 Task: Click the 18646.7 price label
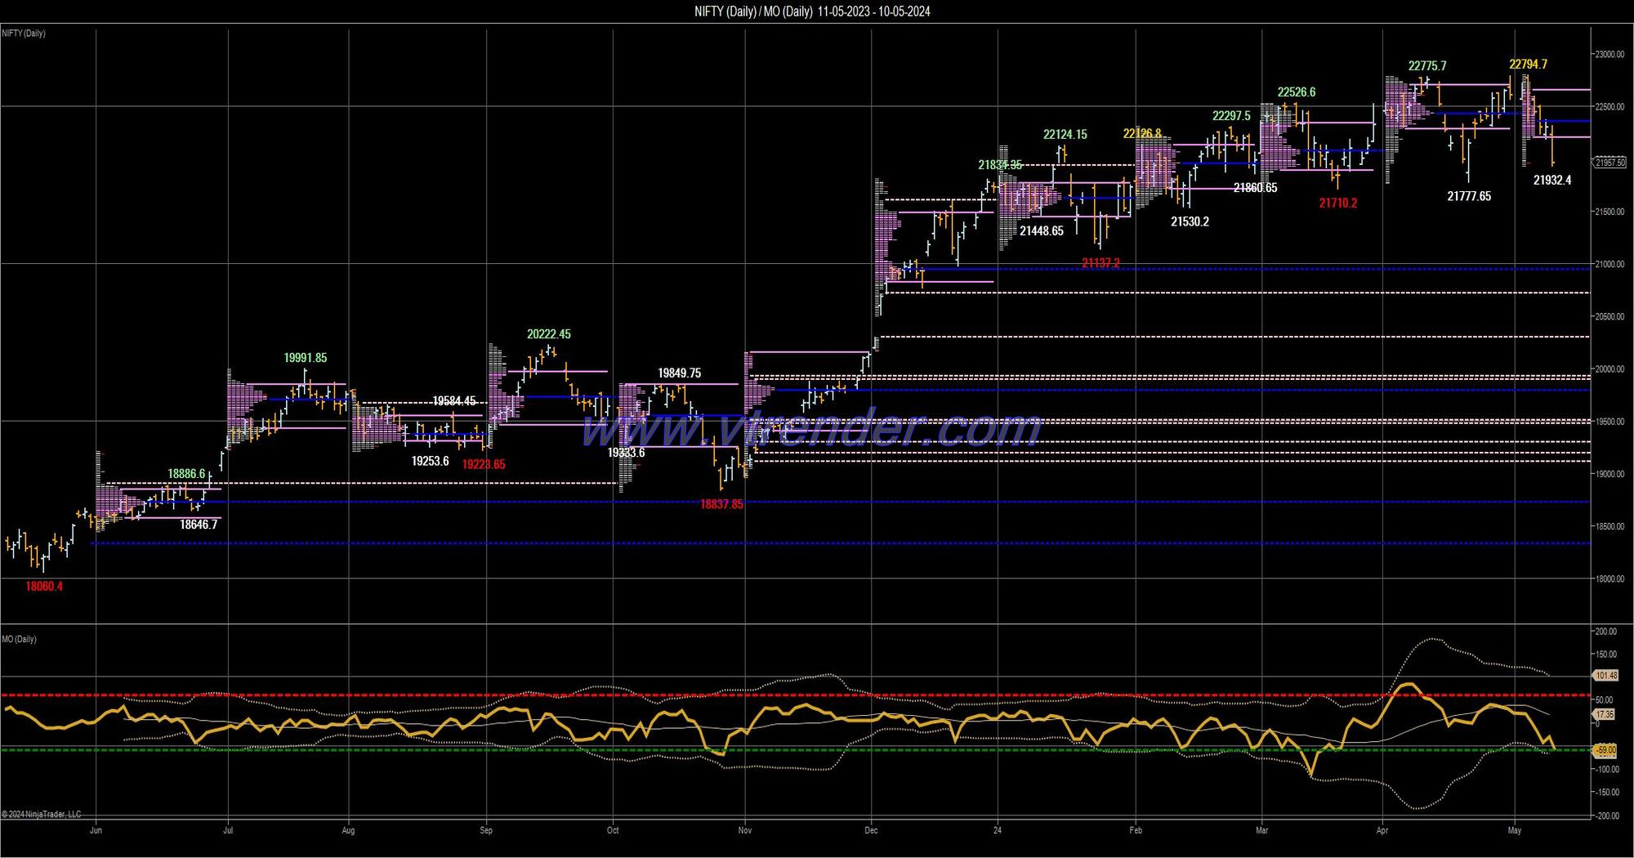(x=199, y=525)
